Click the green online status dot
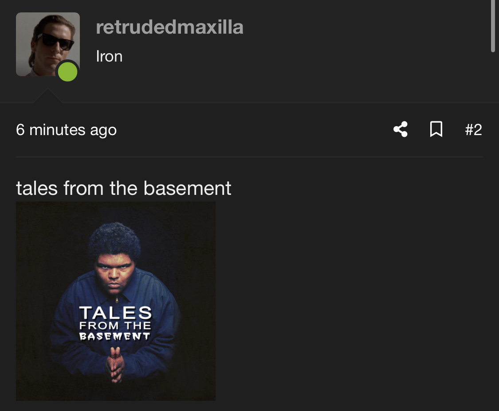This screenshot has height=411, width=499. coord(67,72)
